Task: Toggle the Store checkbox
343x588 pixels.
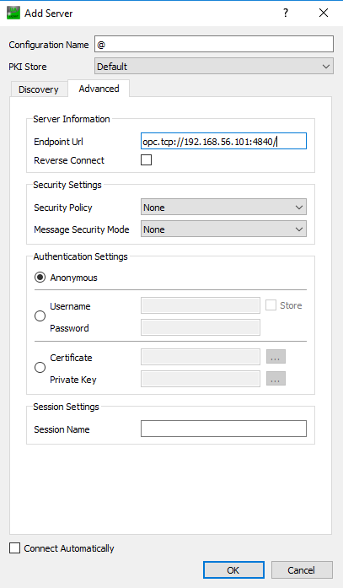Action: point(271,305)
